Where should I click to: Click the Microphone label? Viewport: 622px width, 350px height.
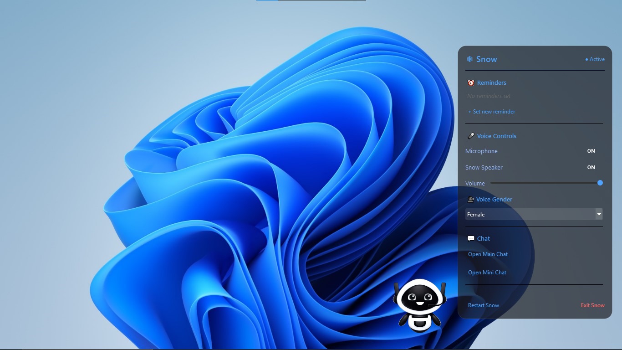(481, 151)
